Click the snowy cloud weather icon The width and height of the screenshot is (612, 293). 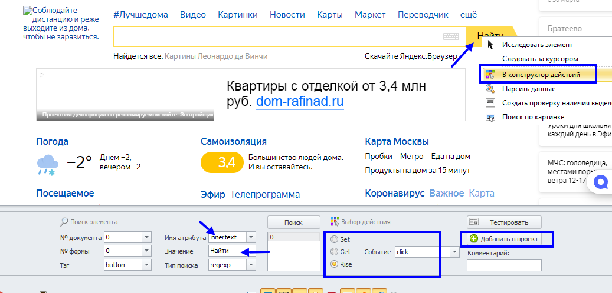[48, 164]
